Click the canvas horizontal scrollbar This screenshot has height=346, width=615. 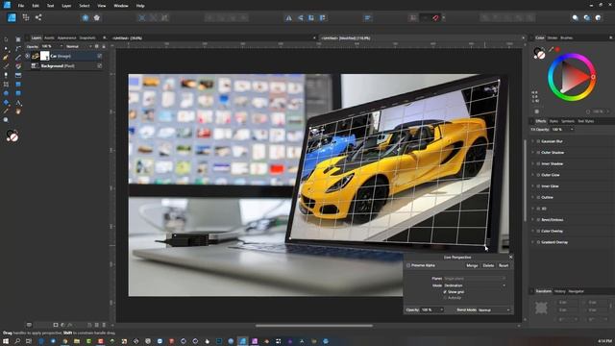pyautogui.click(x=314, y=325)
